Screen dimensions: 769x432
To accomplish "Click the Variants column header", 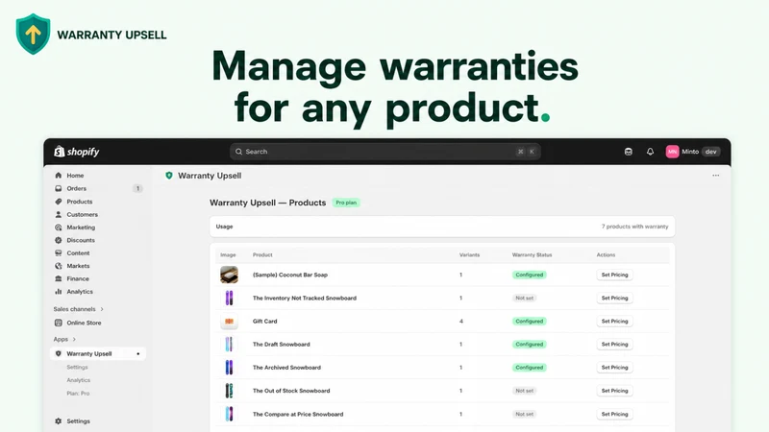I will click(469, 254).
